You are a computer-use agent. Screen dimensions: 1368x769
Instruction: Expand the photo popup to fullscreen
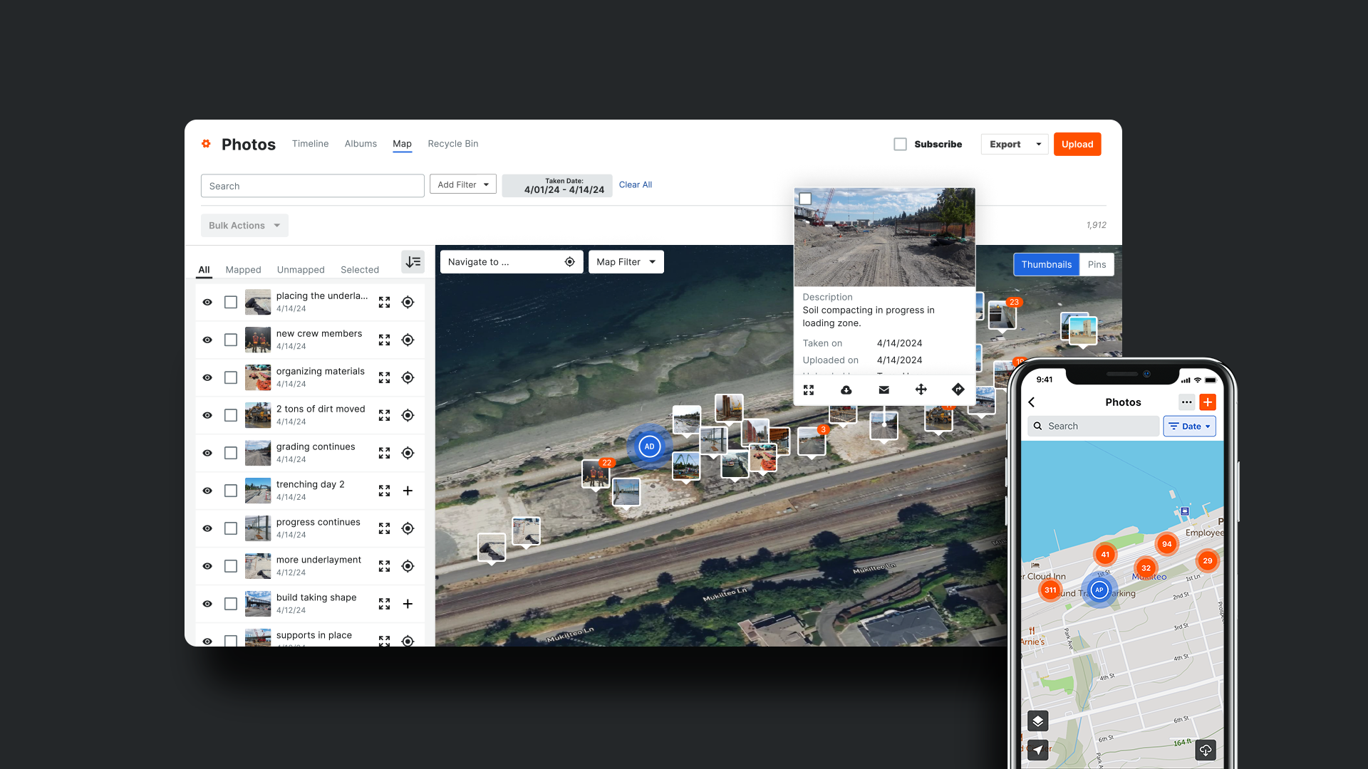808,390
